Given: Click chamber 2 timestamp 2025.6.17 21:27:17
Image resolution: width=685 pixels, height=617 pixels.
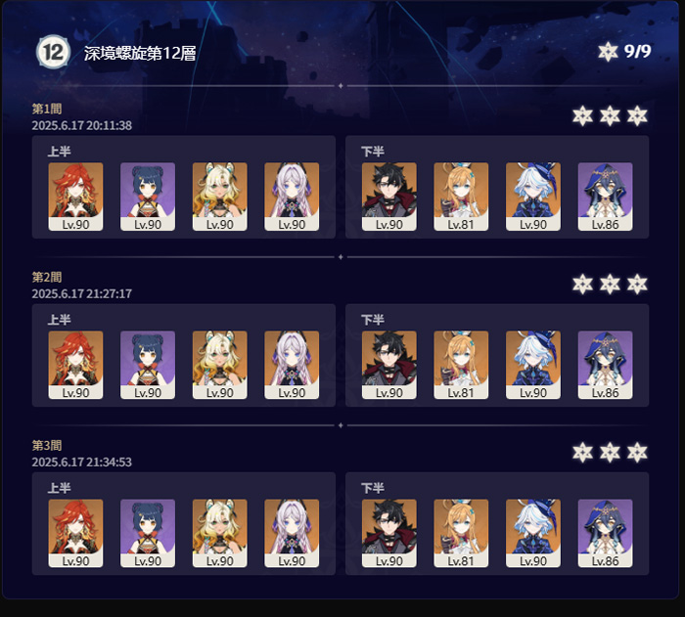Looking at the screenshot, I should [81, 293].
